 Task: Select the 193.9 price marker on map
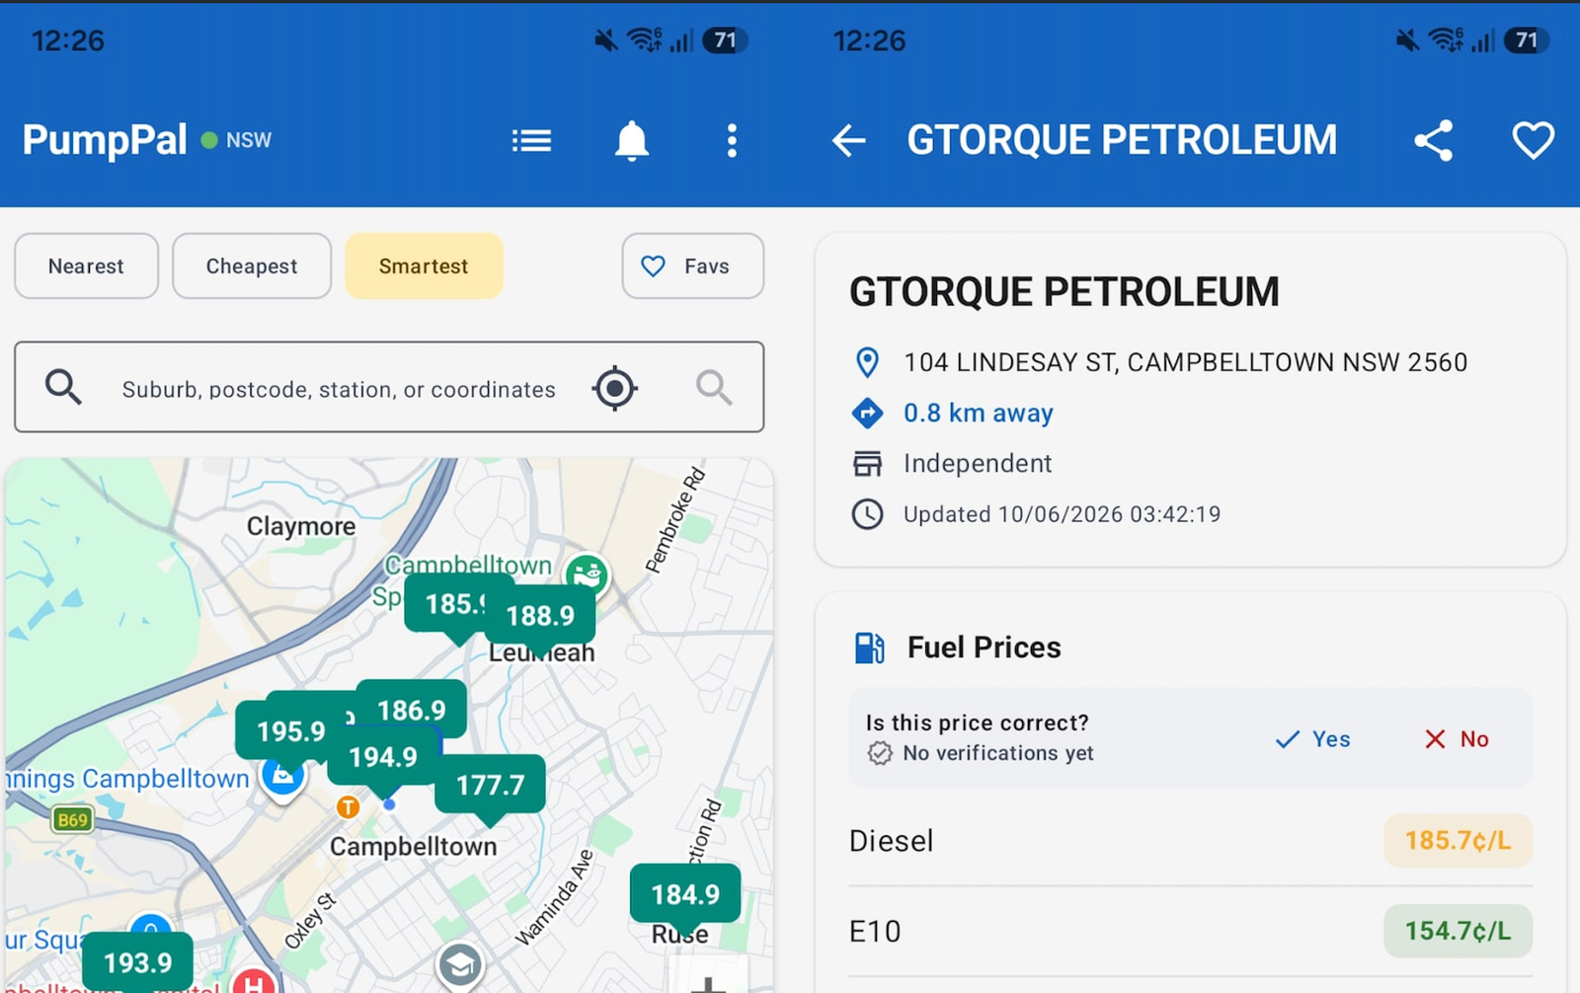(x=137, y=963)
